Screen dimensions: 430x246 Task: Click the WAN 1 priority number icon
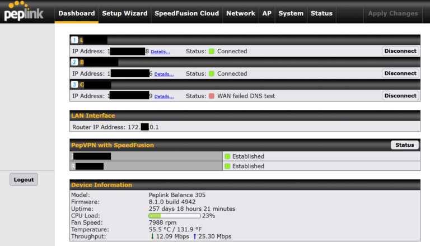pos(74,40)
